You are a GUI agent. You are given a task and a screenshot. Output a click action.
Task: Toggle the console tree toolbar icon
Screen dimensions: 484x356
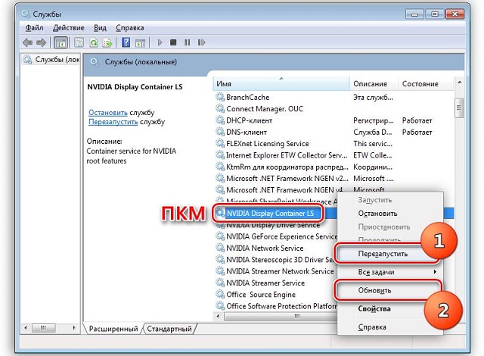coord(60,42)
